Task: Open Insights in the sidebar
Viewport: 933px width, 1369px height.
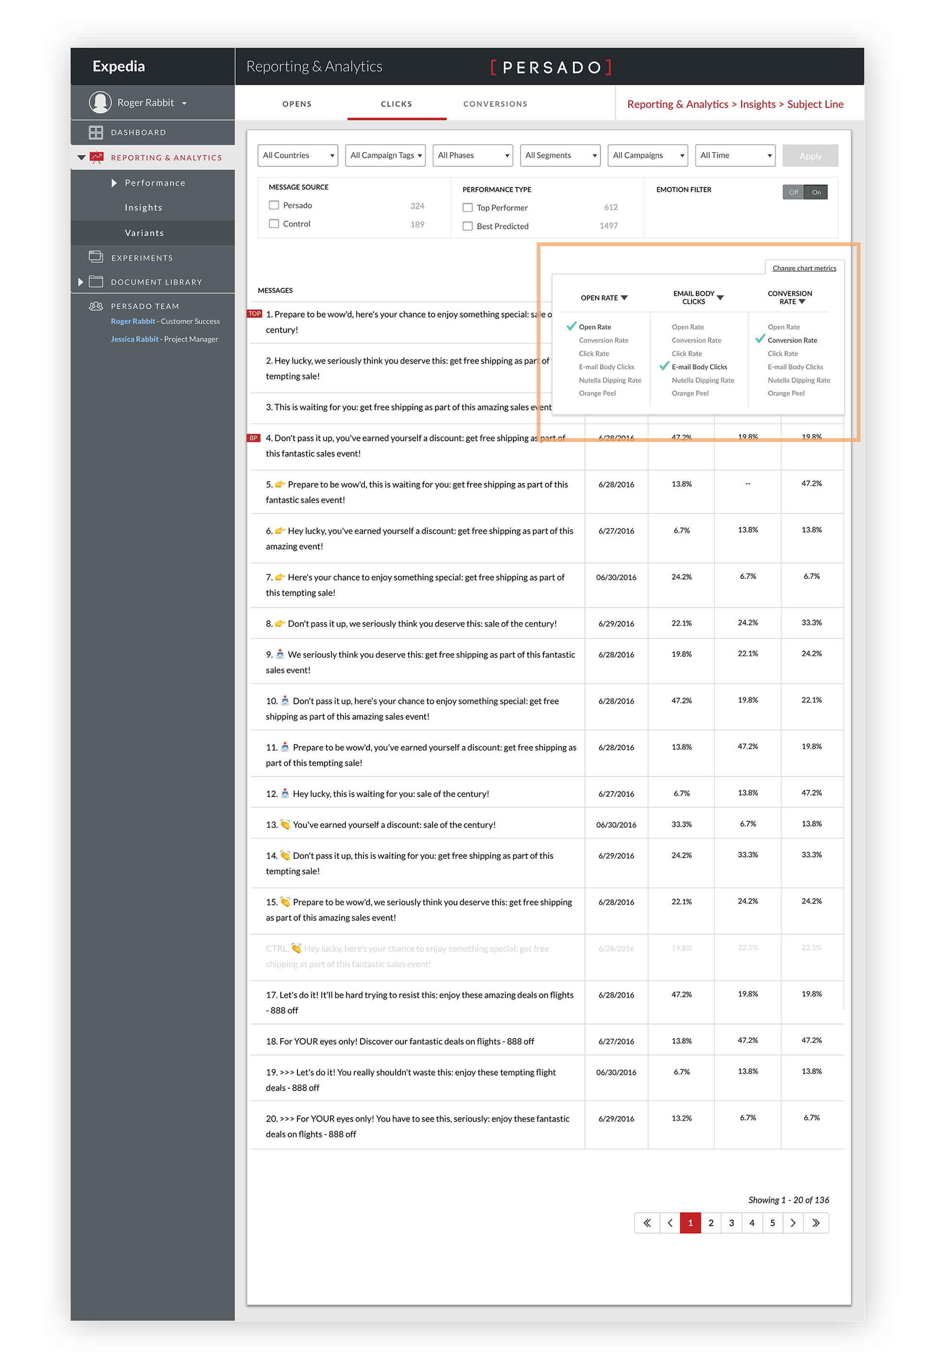Action: pyautogui.click(x=144, y=208)
